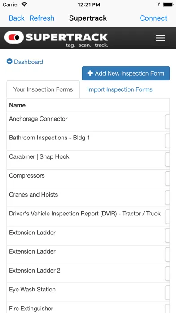
Task: Tap the battery icon in status bar
Action: pos(168,4)
